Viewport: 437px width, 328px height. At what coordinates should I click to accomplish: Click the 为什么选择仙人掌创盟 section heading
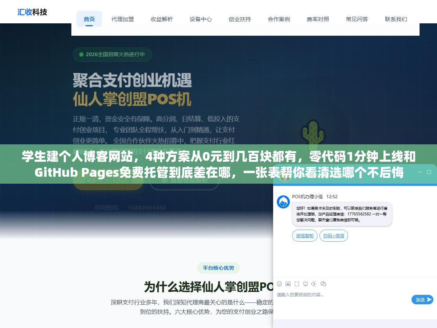209,287
